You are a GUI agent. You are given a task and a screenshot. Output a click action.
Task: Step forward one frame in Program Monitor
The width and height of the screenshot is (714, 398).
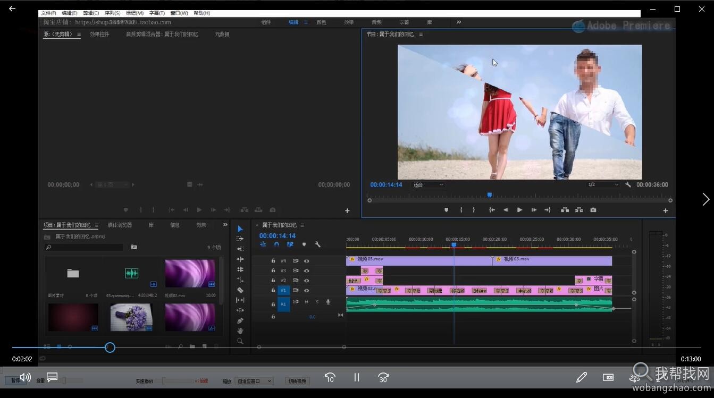pos(534,210)
